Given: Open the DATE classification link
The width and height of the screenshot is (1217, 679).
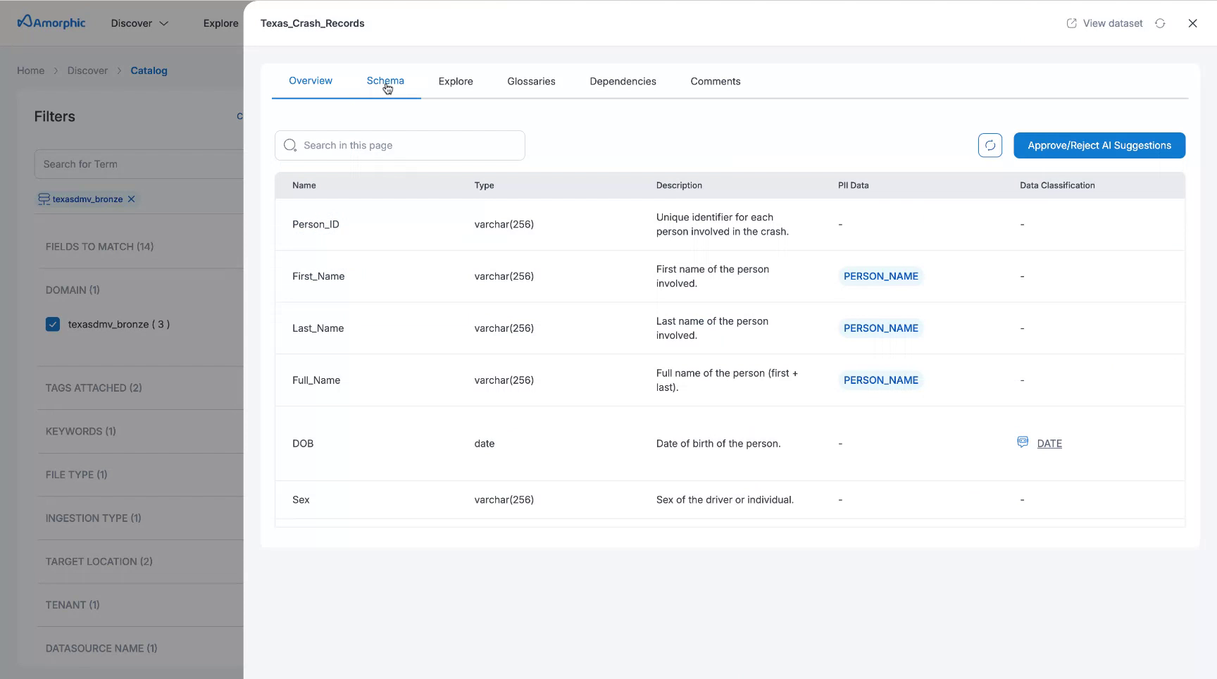Looking at the screenshot, I should [1049, 443].
